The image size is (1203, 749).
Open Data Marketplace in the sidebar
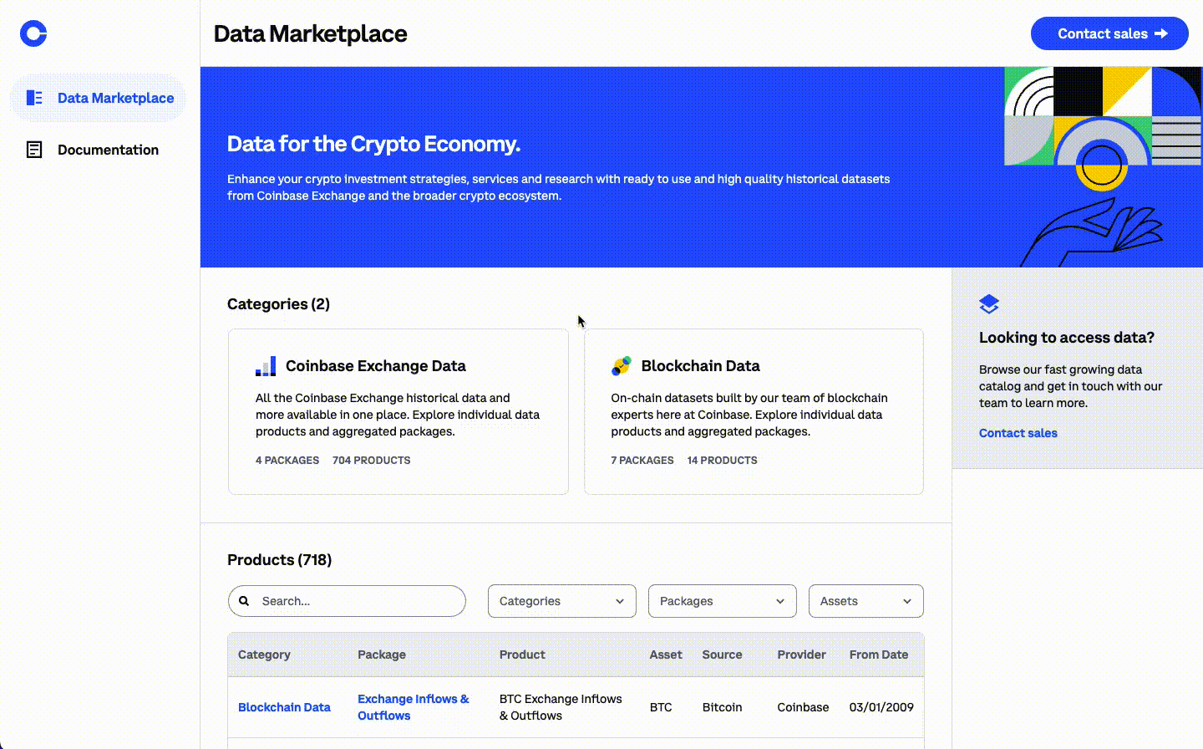[97, 98]
